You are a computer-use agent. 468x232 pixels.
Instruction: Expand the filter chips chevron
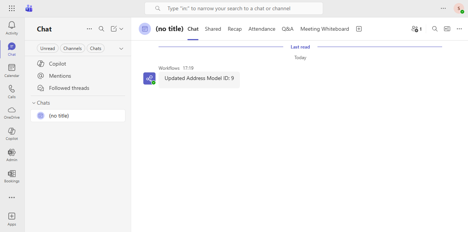tap(121, 49)
